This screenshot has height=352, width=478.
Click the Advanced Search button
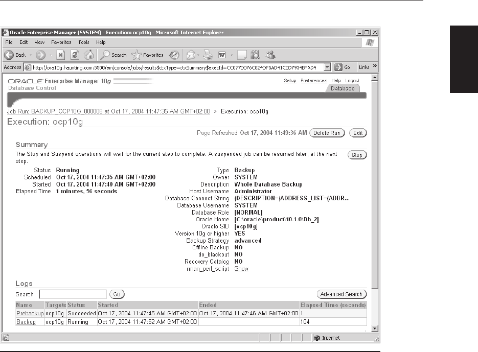(x=342, y=294)
